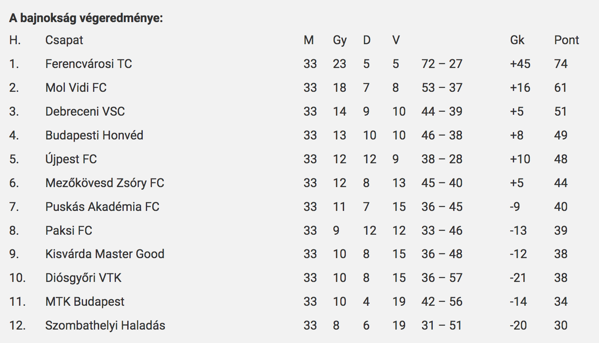Select Budapesti Honvéd team name
This screenshot has width=599, height=343.
coord(94,136)
